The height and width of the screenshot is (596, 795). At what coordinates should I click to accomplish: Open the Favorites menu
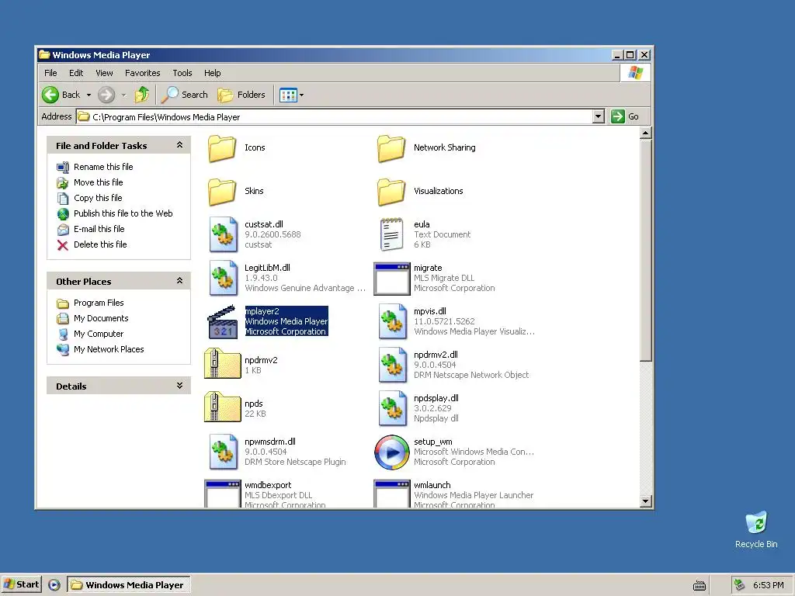143,73
